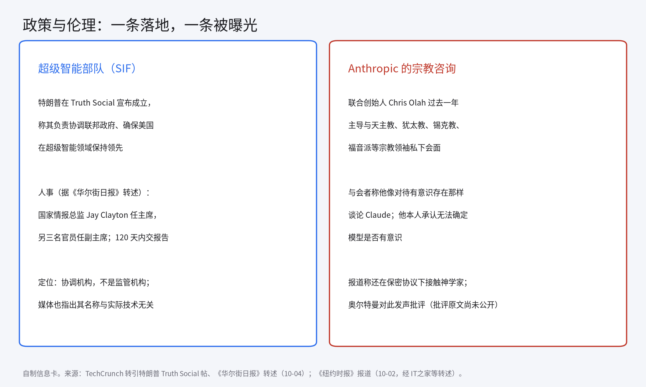Screen dimensions: 646x387
Task: Click the line '谈论 Claude;他本人承认无法确定'
Action: (x=408, y=215)
